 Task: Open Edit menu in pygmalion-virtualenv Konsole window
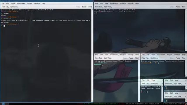coord(8,3)
